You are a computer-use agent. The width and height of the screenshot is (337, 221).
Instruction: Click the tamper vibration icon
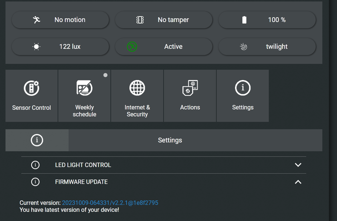coord(140,20)
